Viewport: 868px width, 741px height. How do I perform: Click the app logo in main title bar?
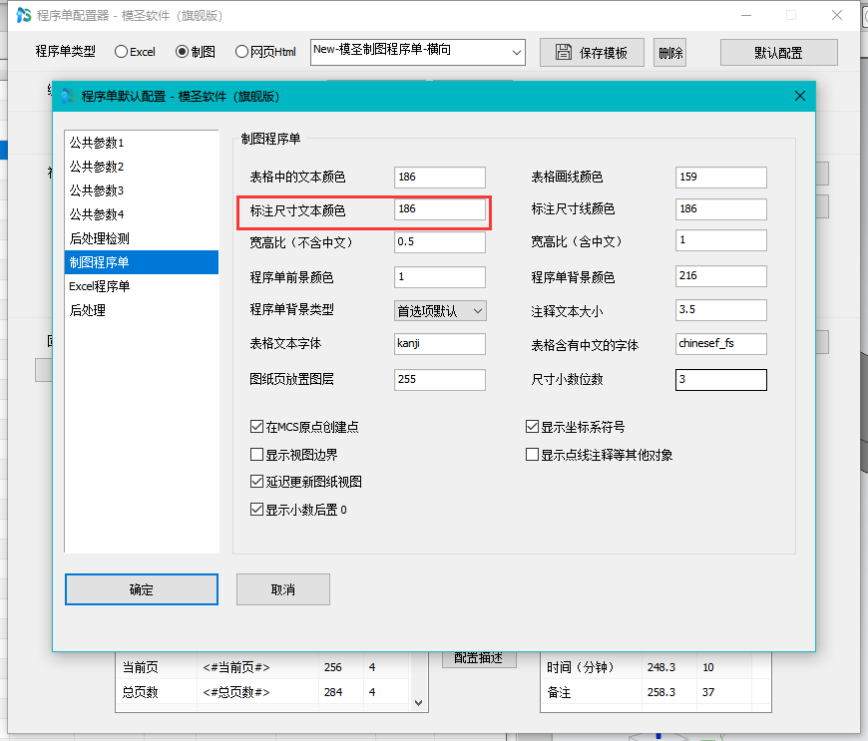24,15
